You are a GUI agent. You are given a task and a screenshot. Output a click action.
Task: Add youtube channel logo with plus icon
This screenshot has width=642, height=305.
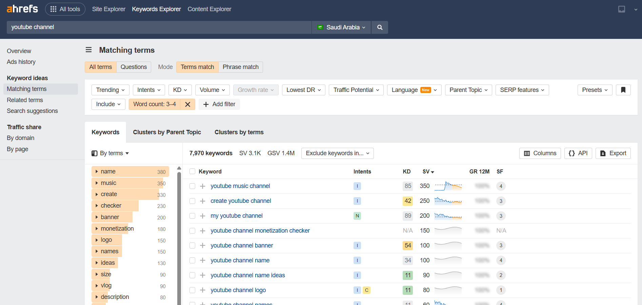[x=203, y=290]
